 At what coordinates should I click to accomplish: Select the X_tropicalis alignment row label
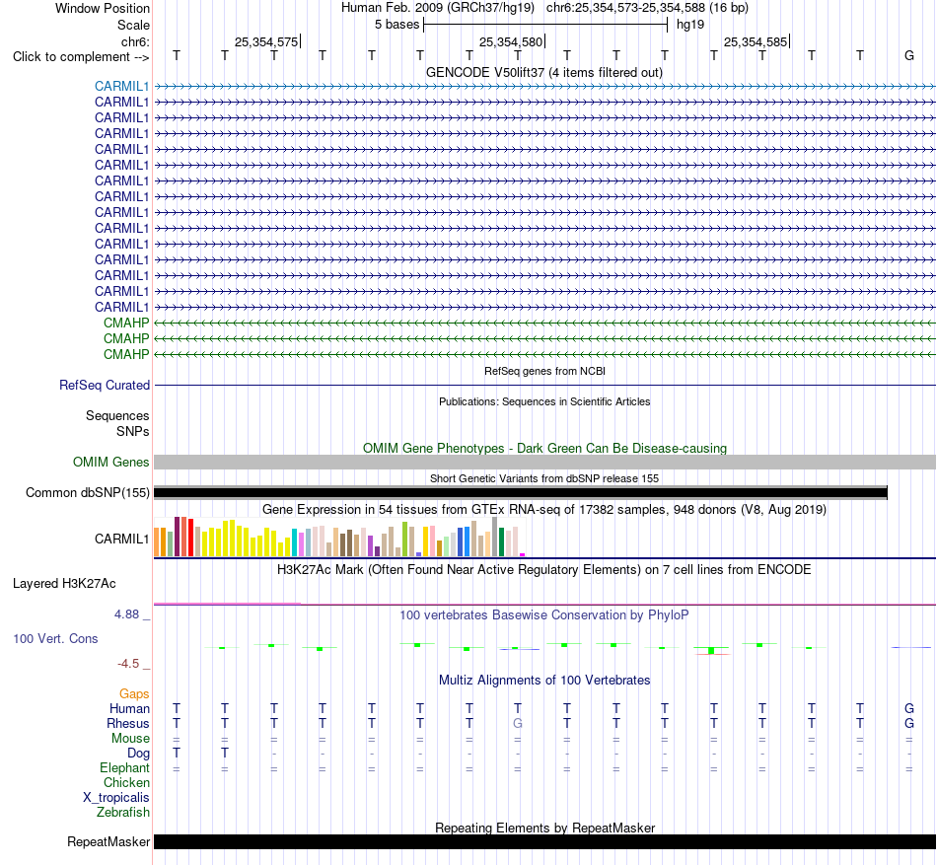[x=116, y=798]
